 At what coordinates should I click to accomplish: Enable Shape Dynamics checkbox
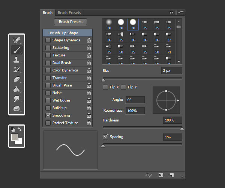point(48,40)
